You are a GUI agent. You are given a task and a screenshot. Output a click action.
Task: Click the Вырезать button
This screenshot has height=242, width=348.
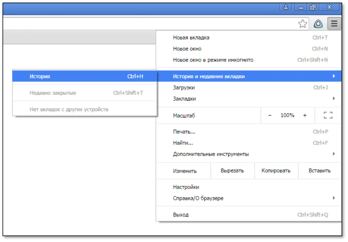coord(233,171)
